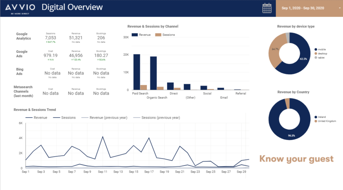Click the United Kingdom legend dot

316,121
